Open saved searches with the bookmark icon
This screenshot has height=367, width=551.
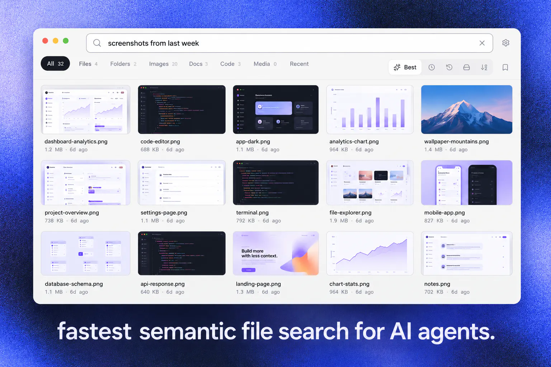pyautogui.click(x=505, y=67)
